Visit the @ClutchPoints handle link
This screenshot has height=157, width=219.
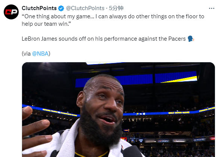pyautogui.click(x=85, y=8)
